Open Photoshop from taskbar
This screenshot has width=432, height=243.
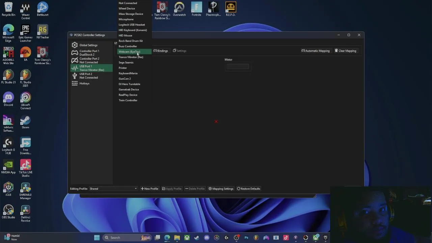(246, 238)
